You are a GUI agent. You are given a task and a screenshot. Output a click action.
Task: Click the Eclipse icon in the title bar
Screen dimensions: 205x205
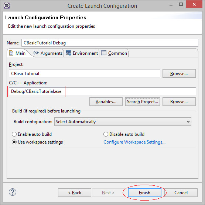7,6
